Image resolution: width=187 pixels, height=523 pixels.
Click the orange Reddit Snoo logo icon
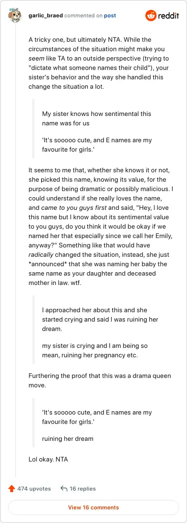(151, 15)
